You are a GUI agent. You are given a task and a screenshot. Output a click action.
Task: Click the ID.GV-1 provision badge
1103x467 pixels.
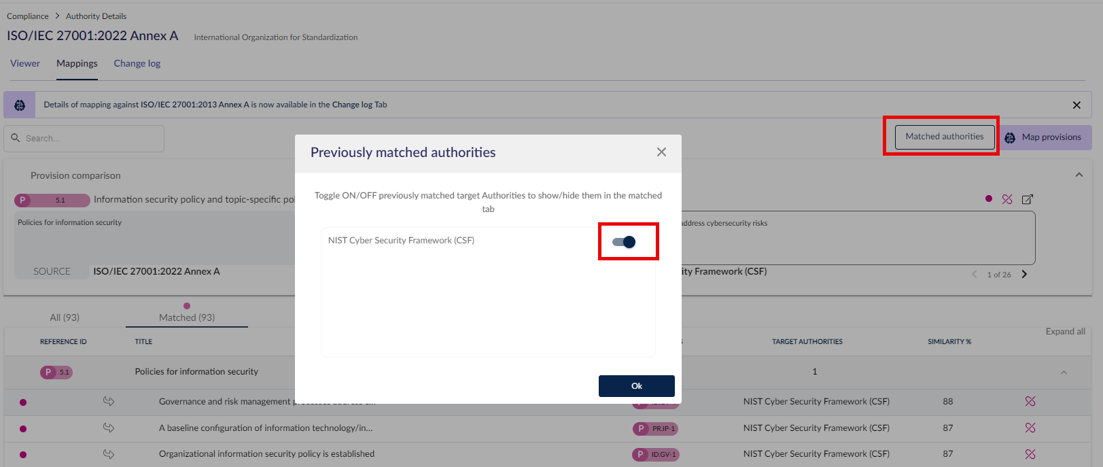[x=655, y=455]
